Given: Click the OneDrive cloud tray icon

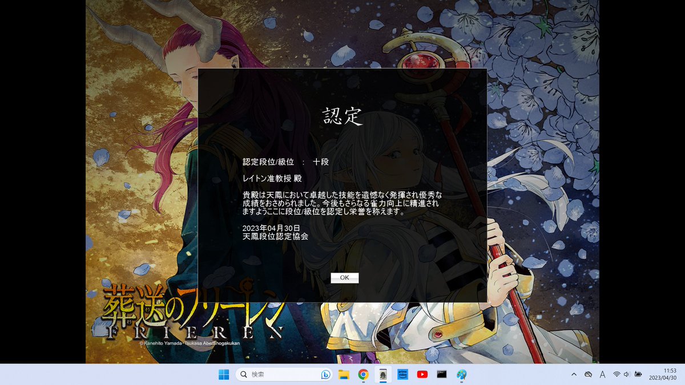Looking at the screenshot, I should pyautogui.click(x=588, y=374).
